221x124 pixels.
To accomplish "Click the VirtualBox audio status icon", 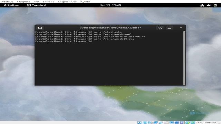I will [150, 123].
